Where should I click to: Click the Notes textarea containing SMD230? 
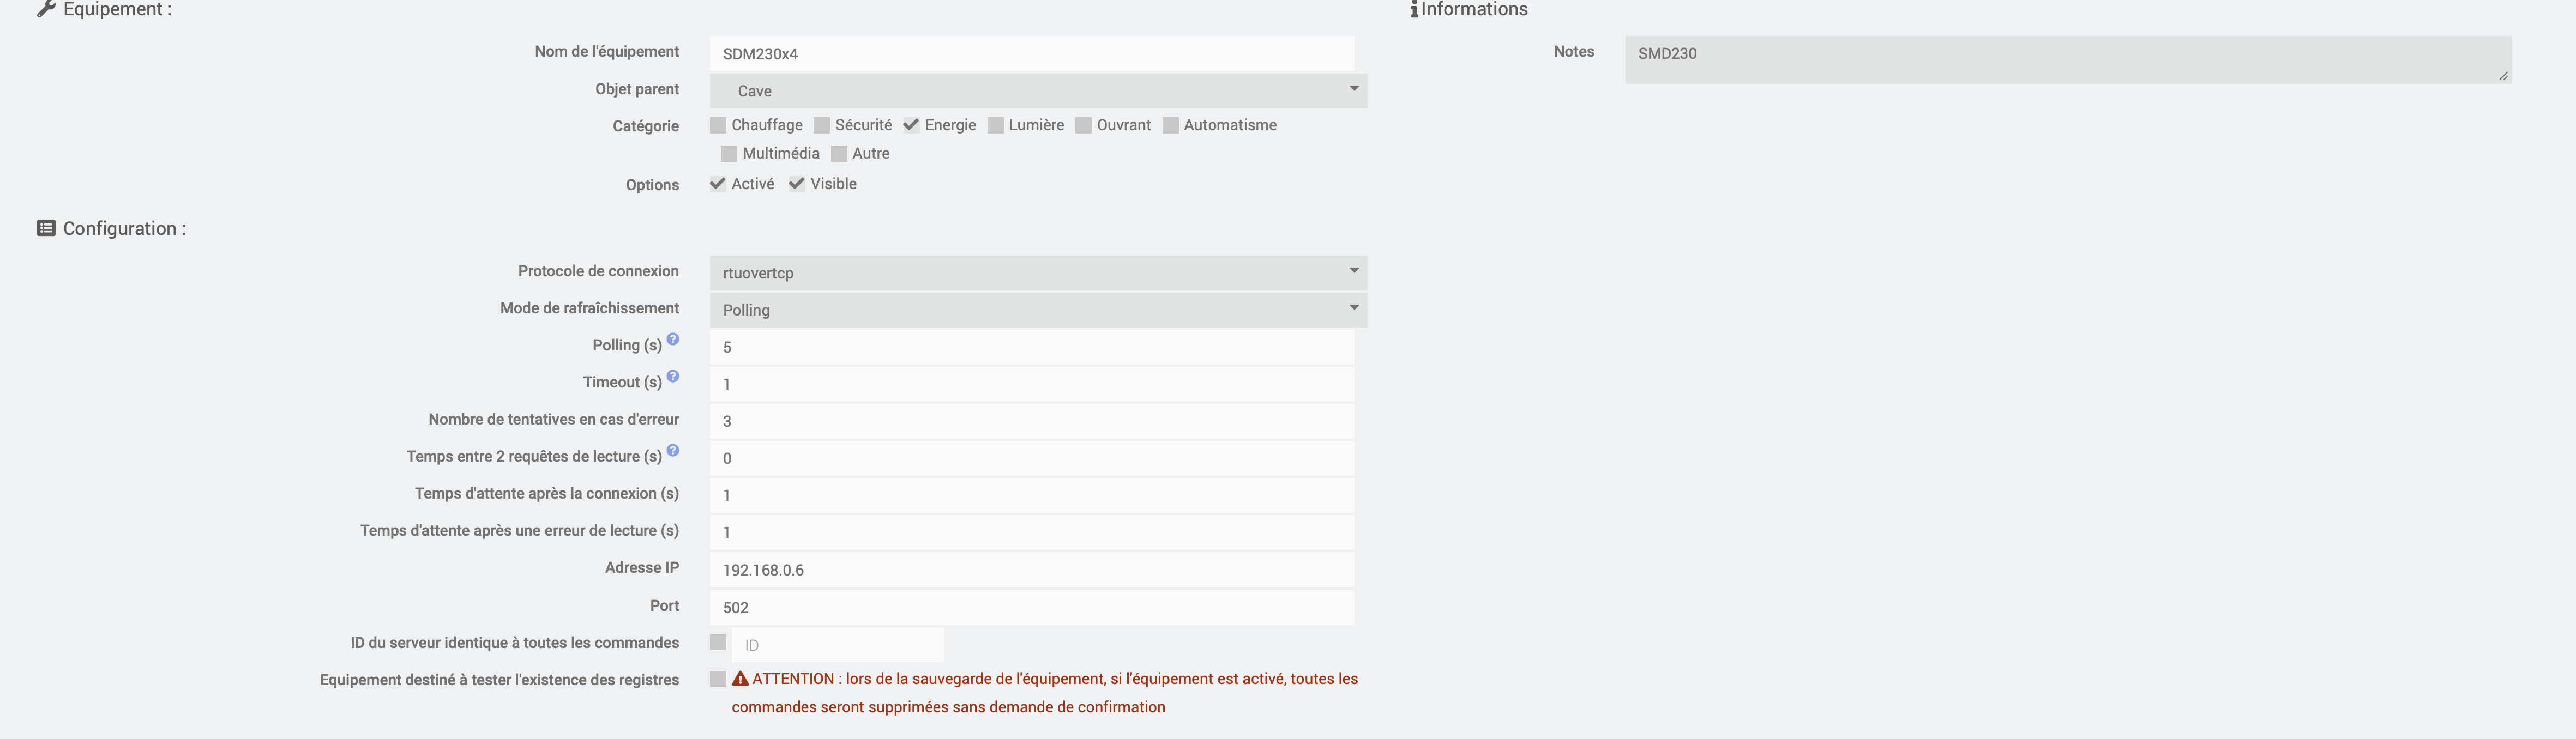coord(2067,60)
